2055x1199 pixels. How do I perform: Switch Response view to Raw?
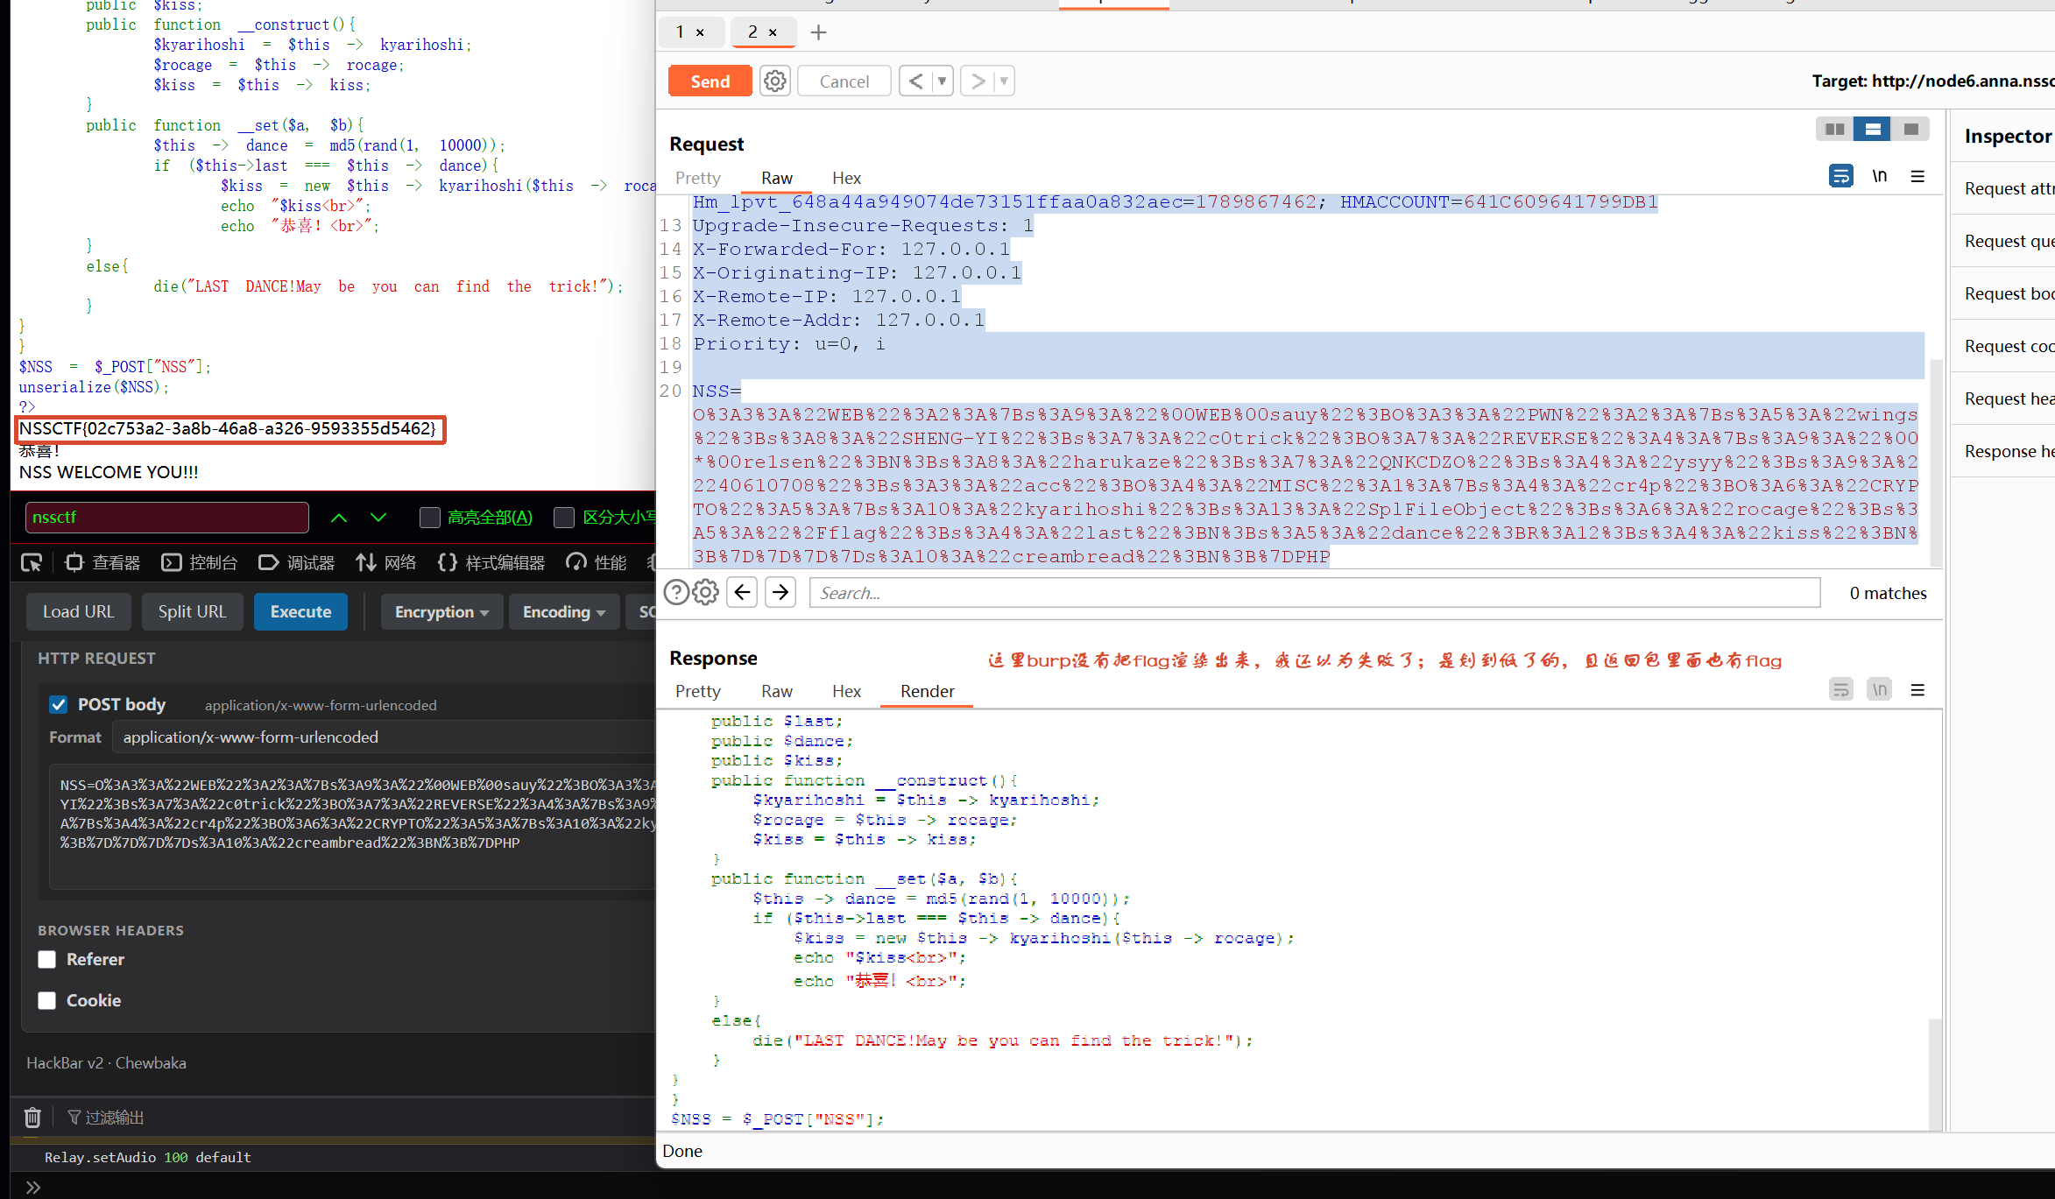(777, 691)
